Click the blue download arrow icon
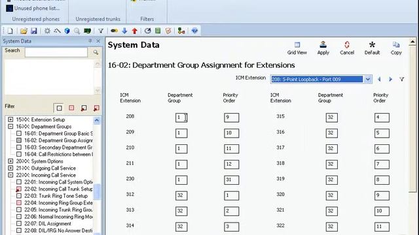419x235 pixels. coord(124,31)
